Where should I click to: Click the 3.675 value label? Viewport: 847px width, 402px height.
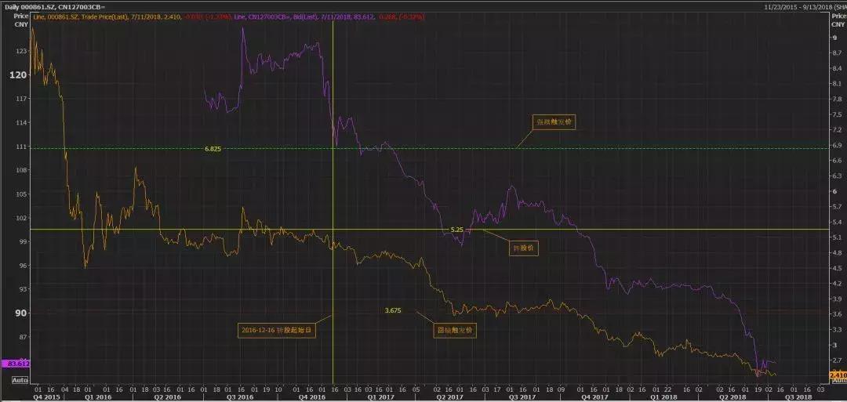[393, 310]
